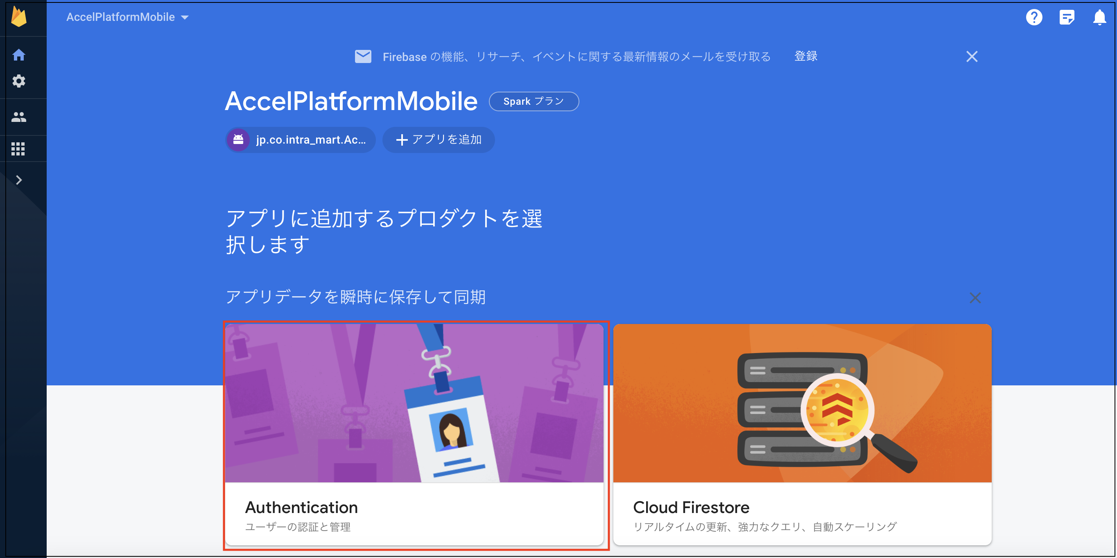Image resolution: width=1117 pixels, height=558 pixels.
Task: Open the help question mark icon
Action: pyautogui.click(x=1034, y=17)
